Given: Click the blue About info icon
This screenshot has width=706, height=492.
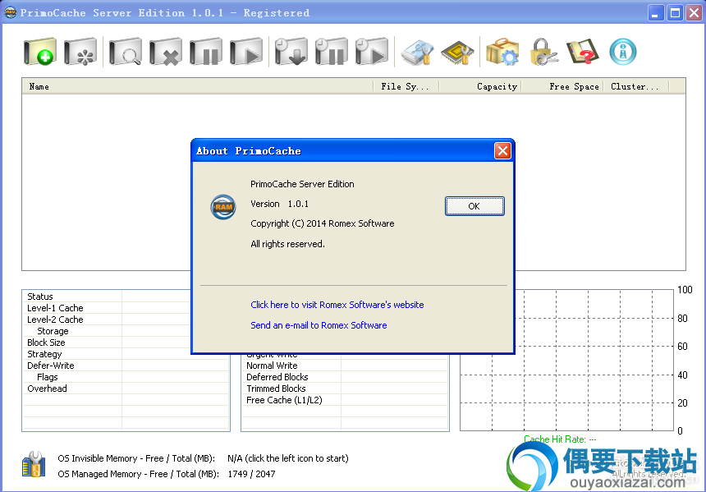Looking at the screenshot, I should coord(623,52).
